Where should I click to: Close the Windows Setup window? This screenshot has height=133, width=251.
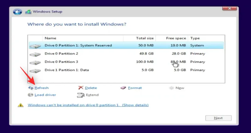pos(230,8)
